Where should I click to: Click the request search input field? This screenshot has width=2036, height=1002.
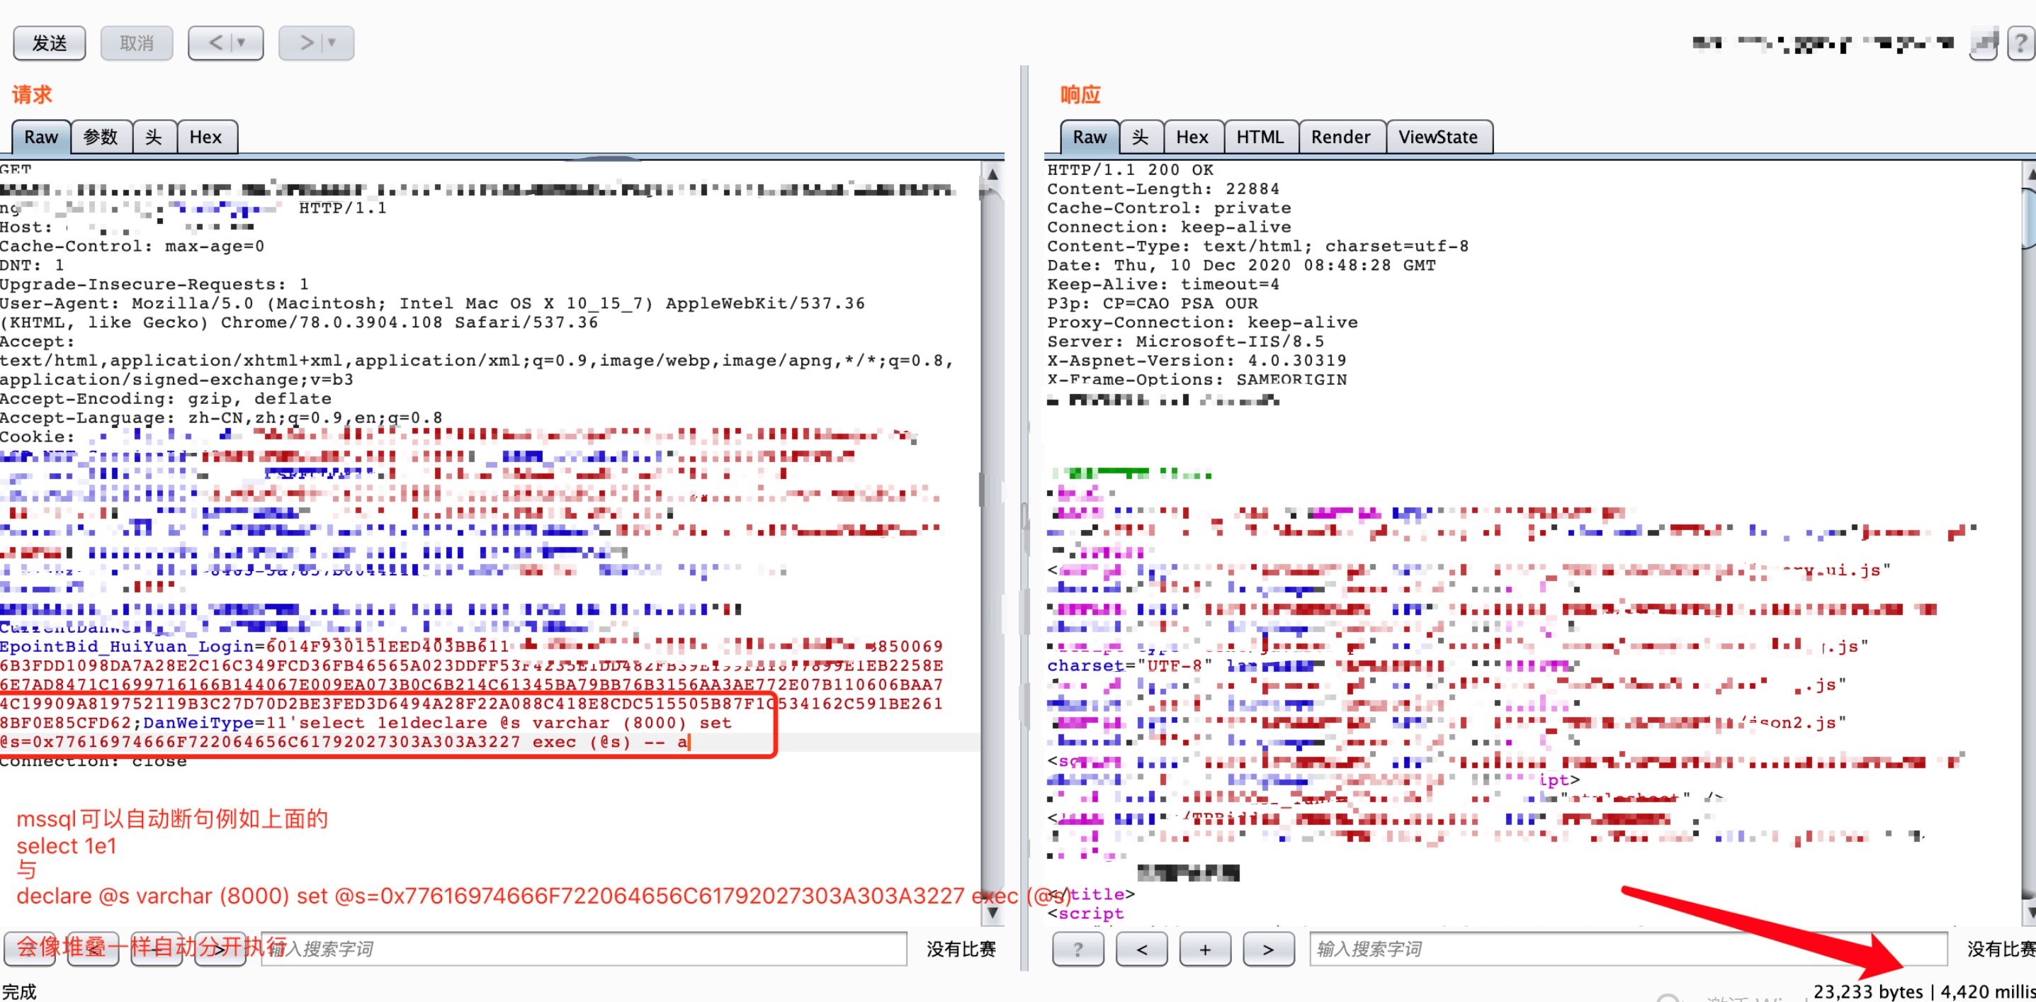(x=585, y=949)
